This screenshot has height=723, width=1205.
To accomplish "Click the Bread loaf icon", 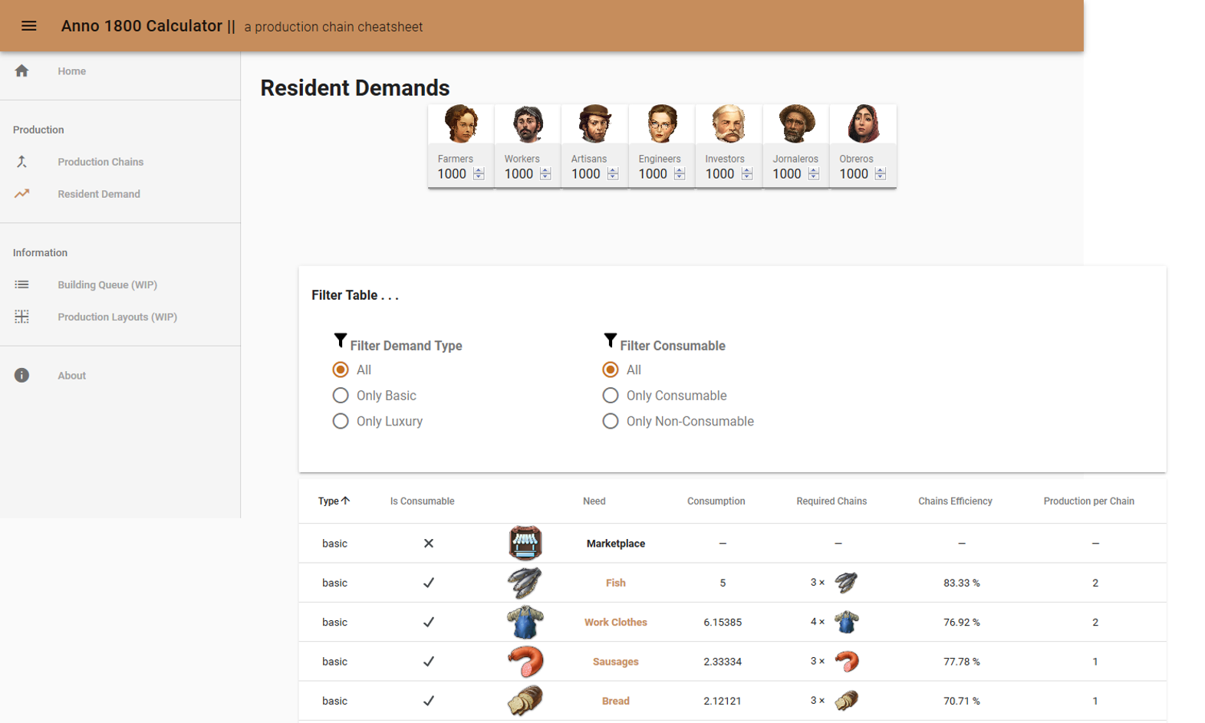I will tap(525, 700).
